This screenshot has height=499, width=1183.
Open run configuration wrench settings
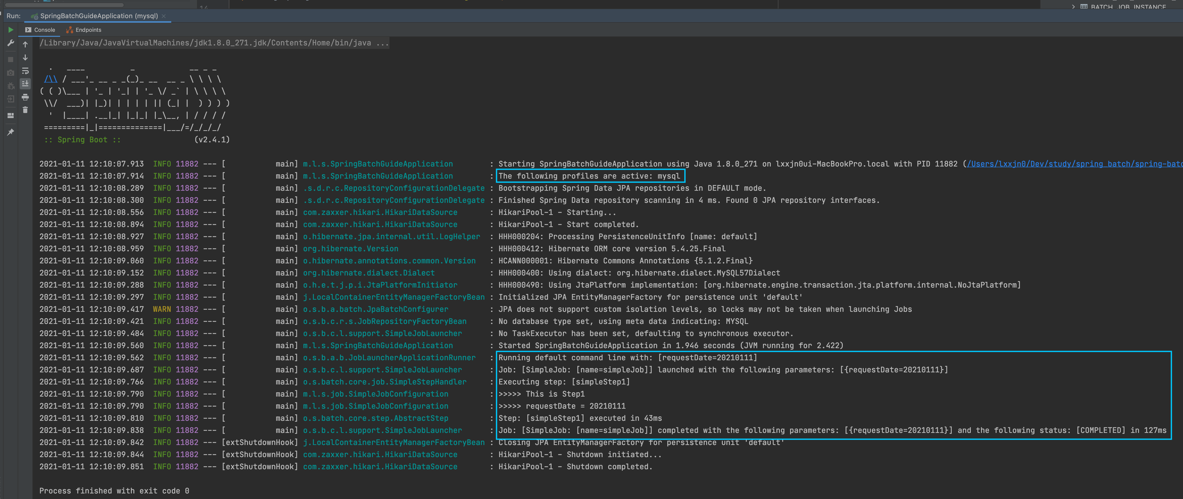click(x=11, y=43)
